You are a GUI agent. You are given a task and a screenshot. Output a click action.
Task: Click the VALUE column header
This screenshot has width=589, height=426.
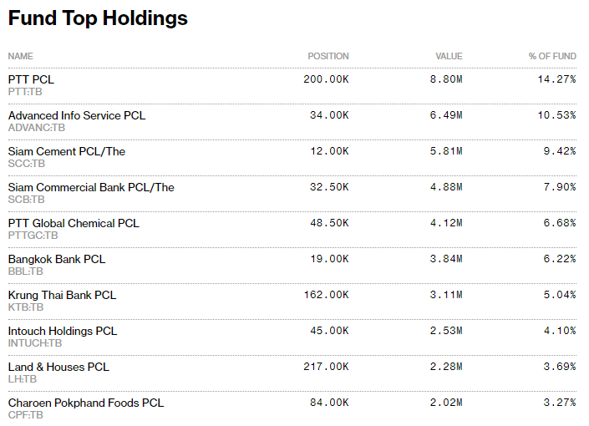[449, 56]
